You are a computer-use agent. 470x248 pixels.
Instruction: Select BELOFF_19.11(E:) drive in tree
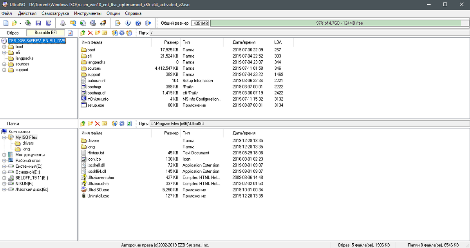coord(32,178)
